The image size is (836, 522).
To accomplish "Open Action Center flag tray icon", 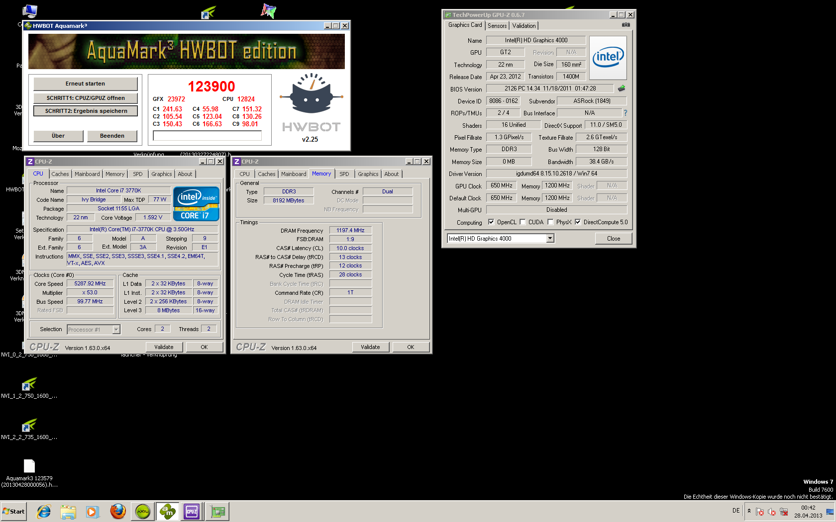I will (x=760, y=512).
